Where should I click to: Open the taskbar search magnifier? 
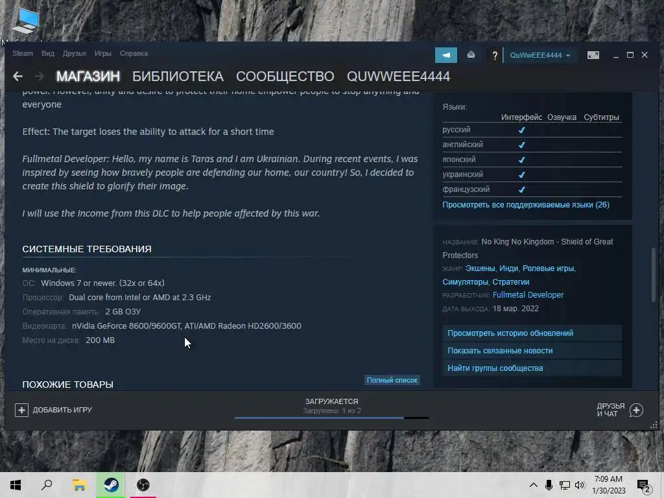click(47, 485)
